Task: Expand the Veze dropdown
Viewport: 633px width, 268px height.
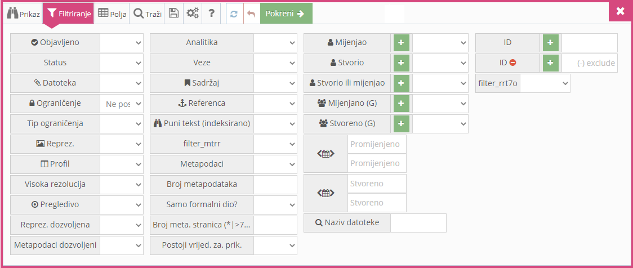Action: (x=275, y=63)
